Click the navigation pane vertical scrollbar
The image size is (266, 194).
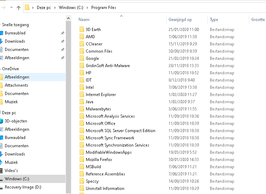[68, 103]
